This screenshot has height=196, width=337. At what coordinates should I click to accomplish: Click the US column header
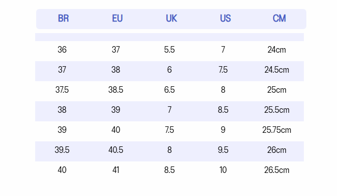click(225, 19)
